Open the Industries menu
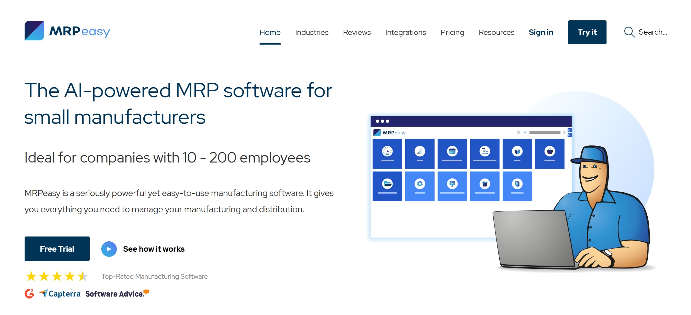The image size is (691, 315). pos(311,32)
